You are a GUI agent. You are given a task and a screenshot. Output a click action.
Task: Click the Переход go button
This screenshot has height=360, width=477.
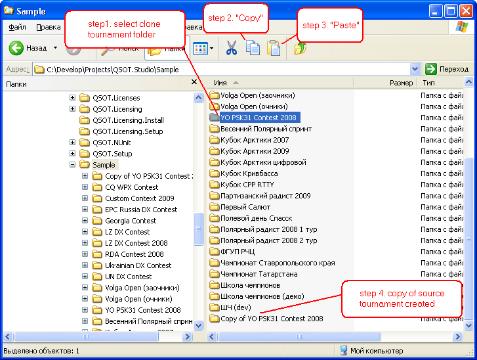point(447,69)
